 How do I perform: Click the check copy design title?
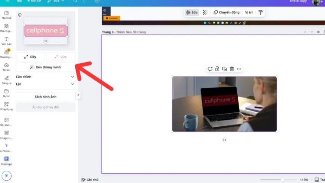[x=298, y=1]
